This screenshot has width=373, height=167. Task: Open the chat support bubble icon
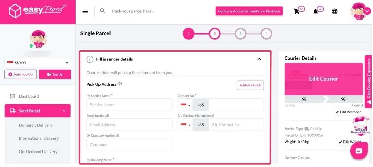[359, 151]
